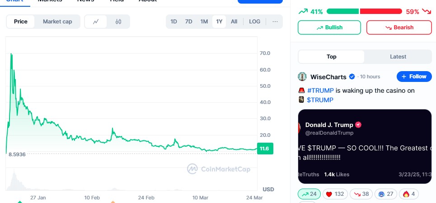Vote Bullish on sentiment
This screenshot has width=436, height=203.
(x=329, y=27)
